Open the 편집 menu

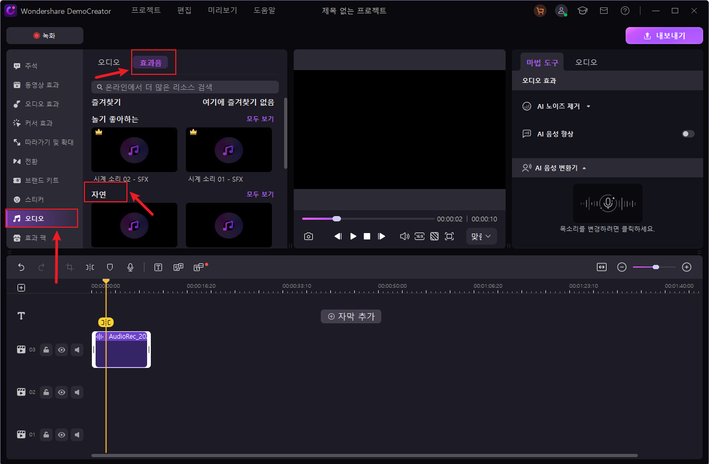pos(184,10)
